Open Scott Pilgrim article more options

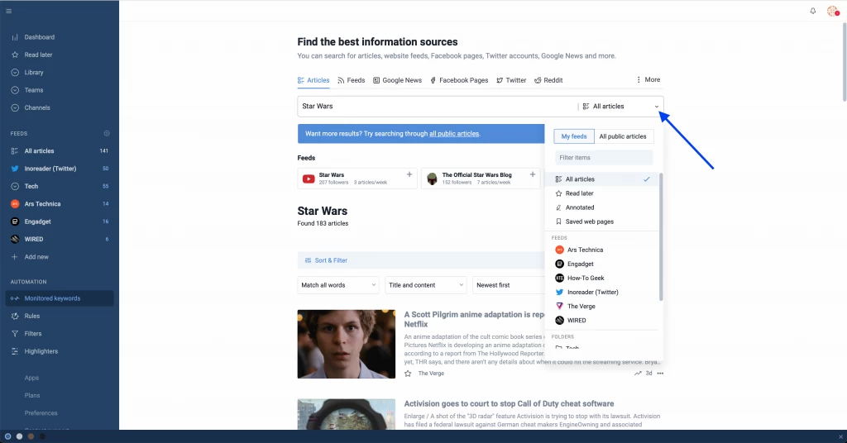(660, 374)
